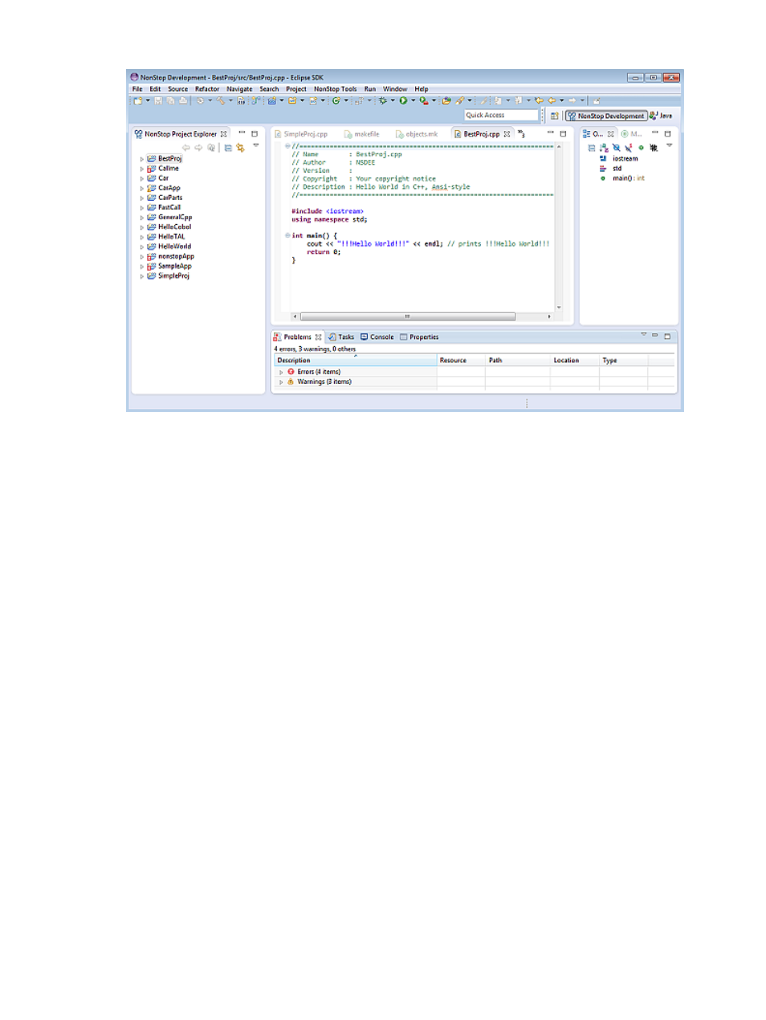
Task: Maximize the editor area
Action: click(563, 133)
